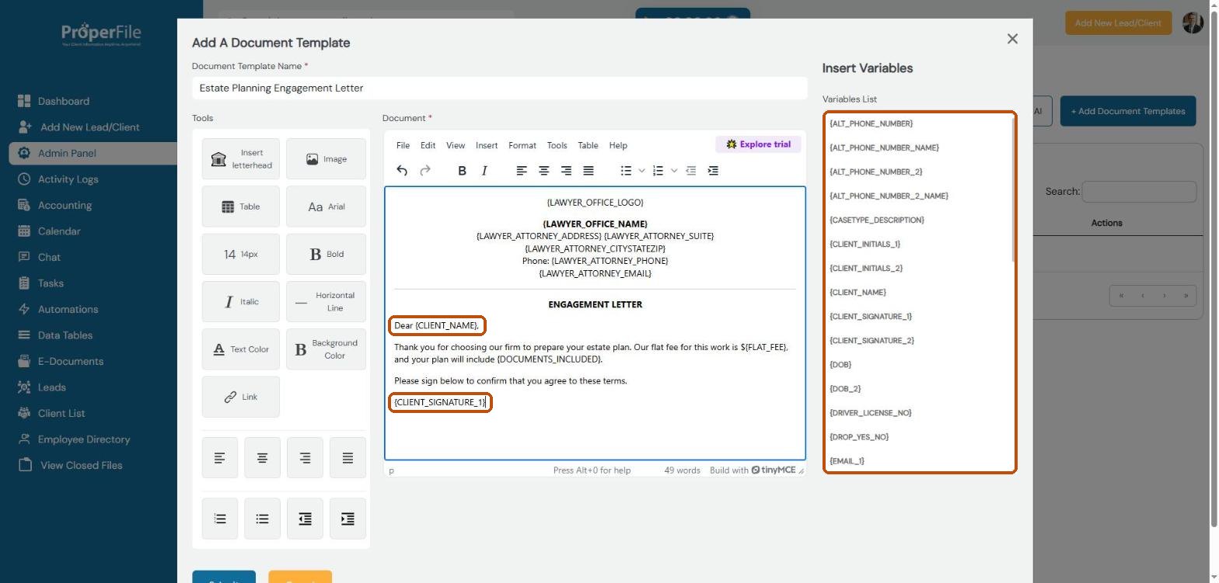Open the Arial font tool
1219x583 pixels.
coord(326,206)
